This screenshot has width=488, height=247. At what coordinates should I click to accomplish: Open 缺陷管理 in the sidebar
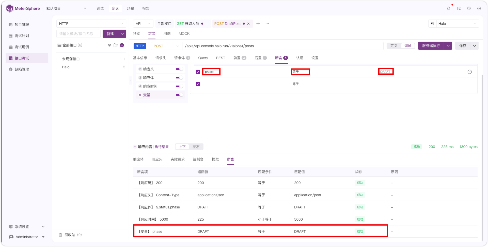[22, 69]
